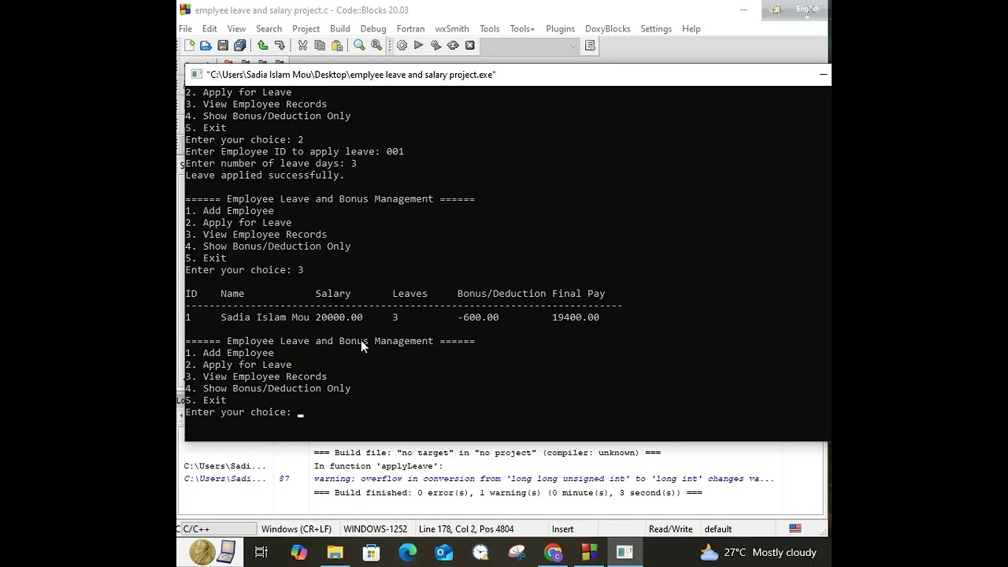This screenshot has height=567, width=1008.
Task: Click the Open file toolbar icon
Action: [206, 46]
